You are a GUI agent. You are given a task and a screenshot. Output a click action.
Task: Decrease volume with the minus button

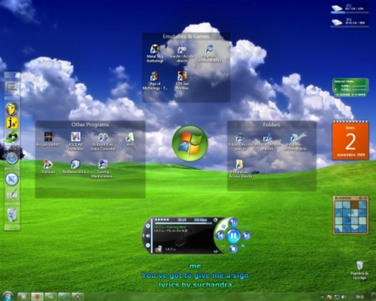click(x=148, y=245)
